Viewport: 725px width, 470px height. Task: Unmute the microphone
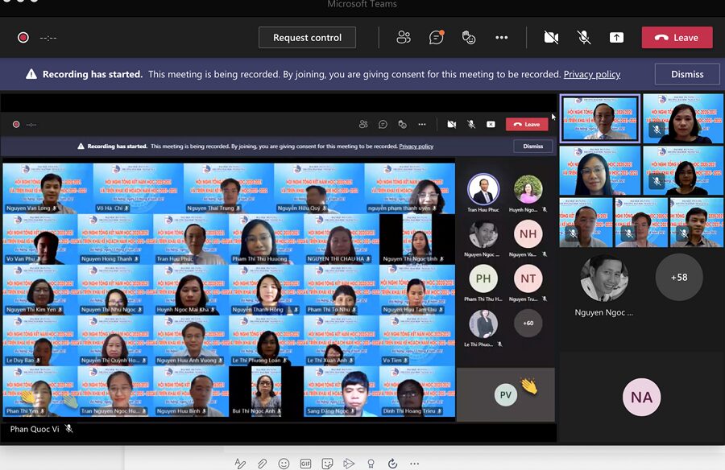point(584,38)
